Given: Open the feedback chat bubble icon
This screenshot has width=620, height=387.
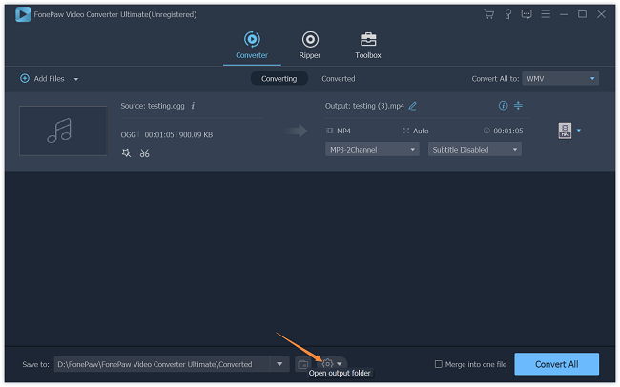Looking at the screenshot, I should 527,14.
